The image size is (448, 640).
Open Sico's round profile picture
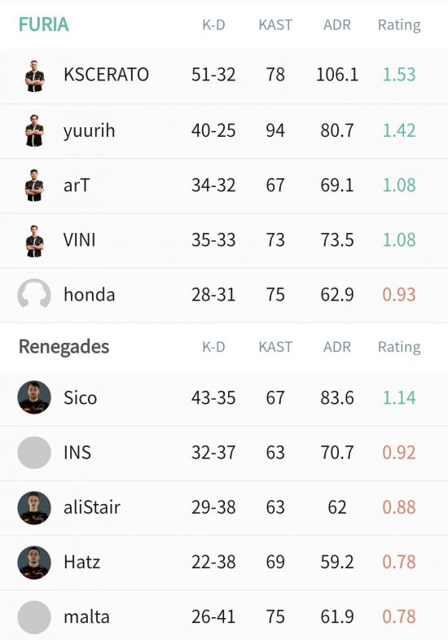[x=34, y=397]
